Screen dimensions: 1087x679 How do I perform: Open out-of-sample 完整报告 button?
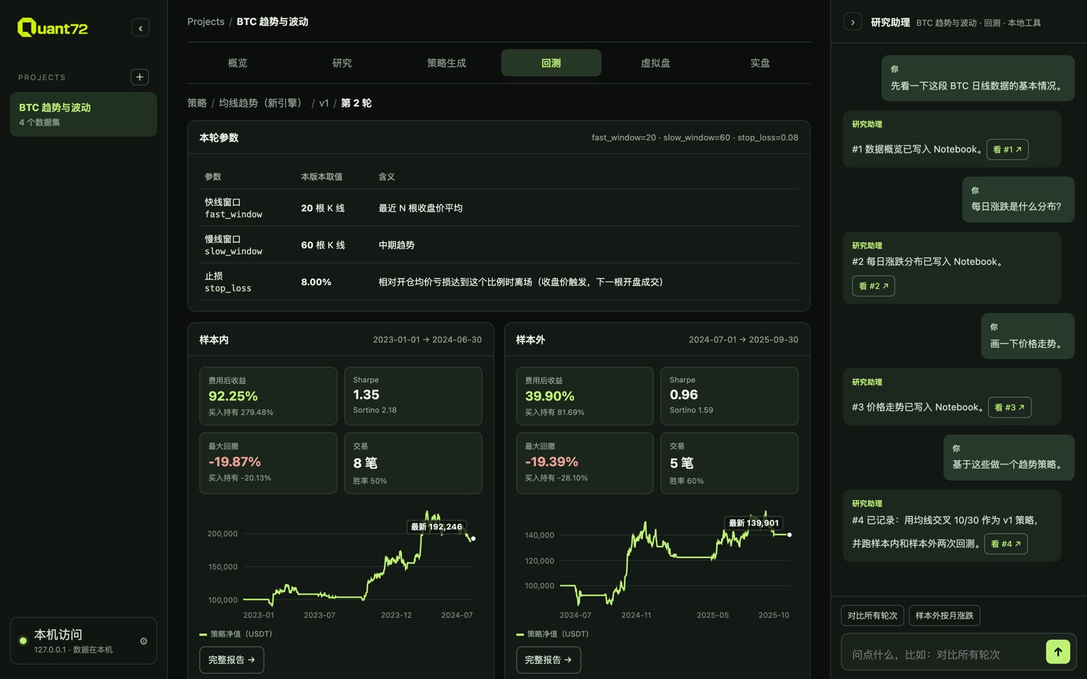[548, 659]
